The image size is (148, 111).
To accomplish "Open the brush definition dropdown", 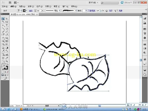I will pos(76,11).
